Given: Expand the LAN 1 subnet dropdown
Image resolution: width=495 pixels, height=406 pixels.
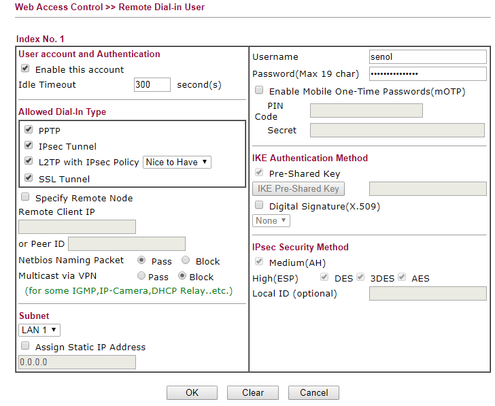Looking at the screenshot, I should click(x=39, y=330).
